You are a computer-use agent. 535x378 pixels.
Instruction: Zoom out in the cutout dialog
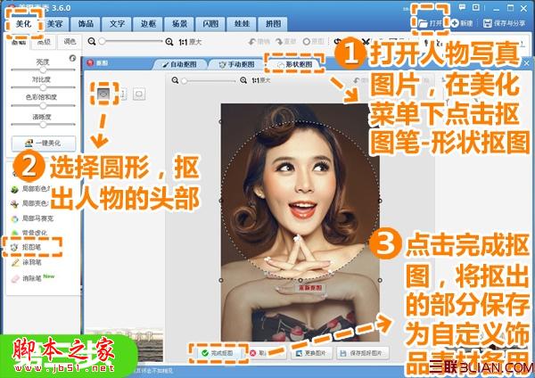(x=175, y=80)
